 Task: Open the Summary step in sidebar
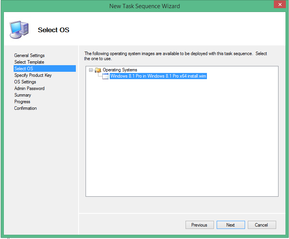pyautogui.click(x=23, y=95)
